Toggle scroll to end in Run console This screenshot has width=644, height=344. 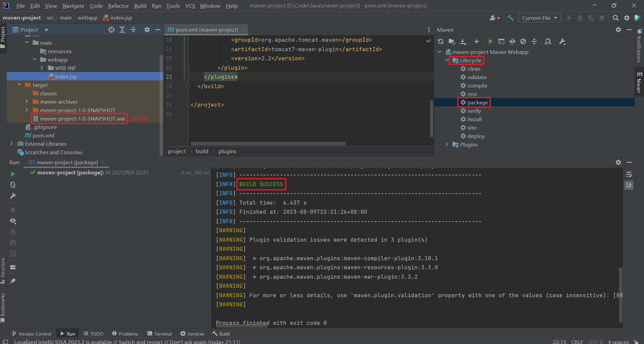click(x=629, y=185)
